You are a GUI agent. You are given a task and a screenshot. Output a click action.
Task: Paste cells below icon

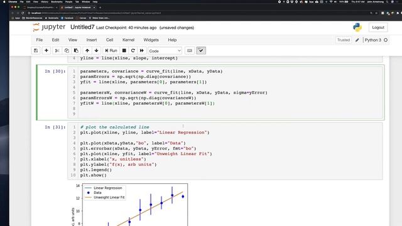point(76,51)
